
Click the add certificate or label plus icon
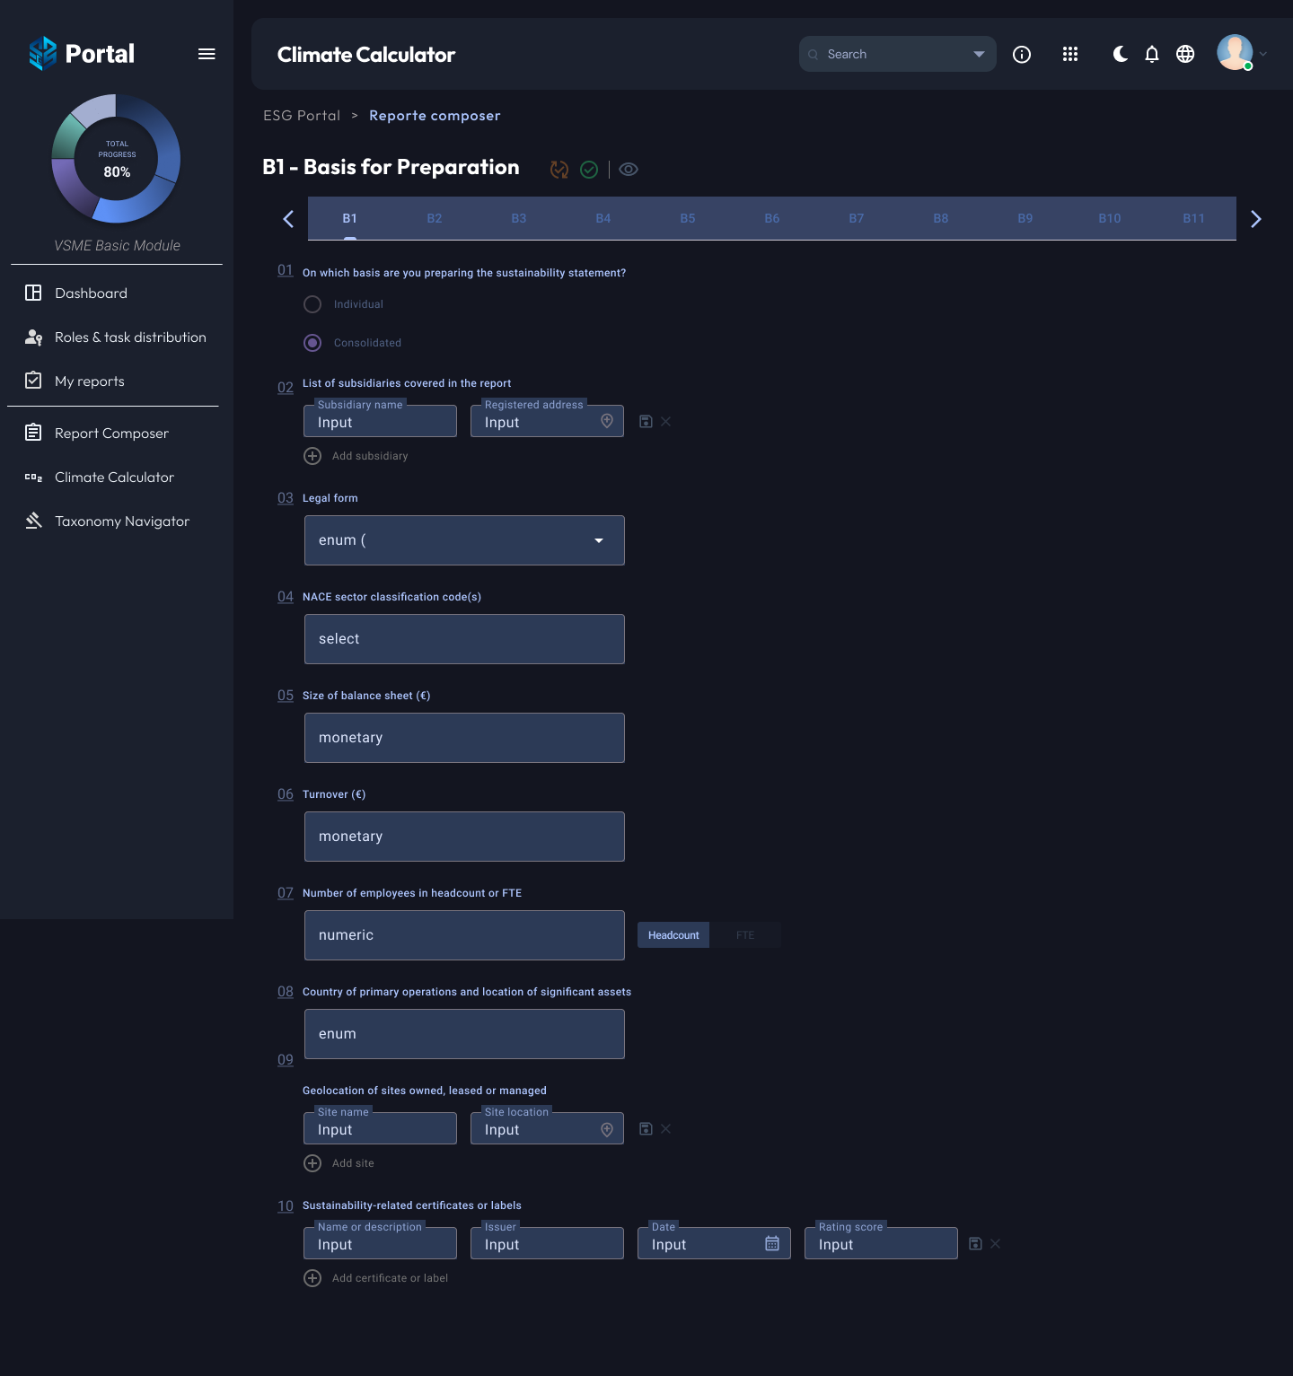pyautogui.click(x=312, y=1278)
